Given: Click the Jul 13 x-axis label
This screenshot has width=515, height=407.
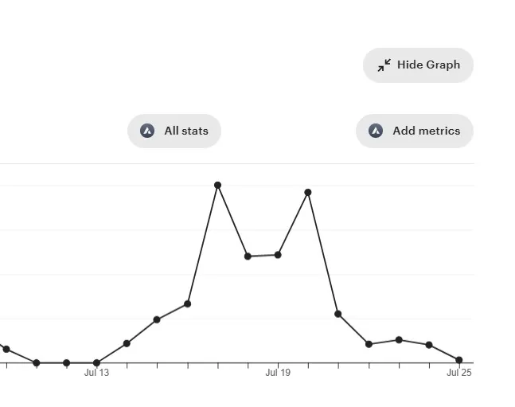Looking at the screenshot, I should click(96, 373).
